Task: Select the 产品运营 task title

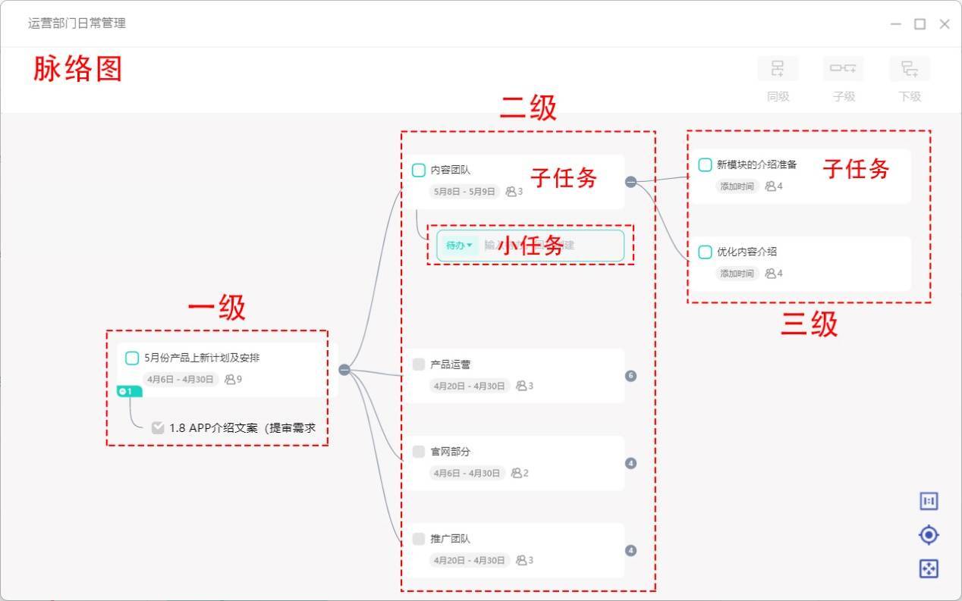Action: click(x=451, y=365)
